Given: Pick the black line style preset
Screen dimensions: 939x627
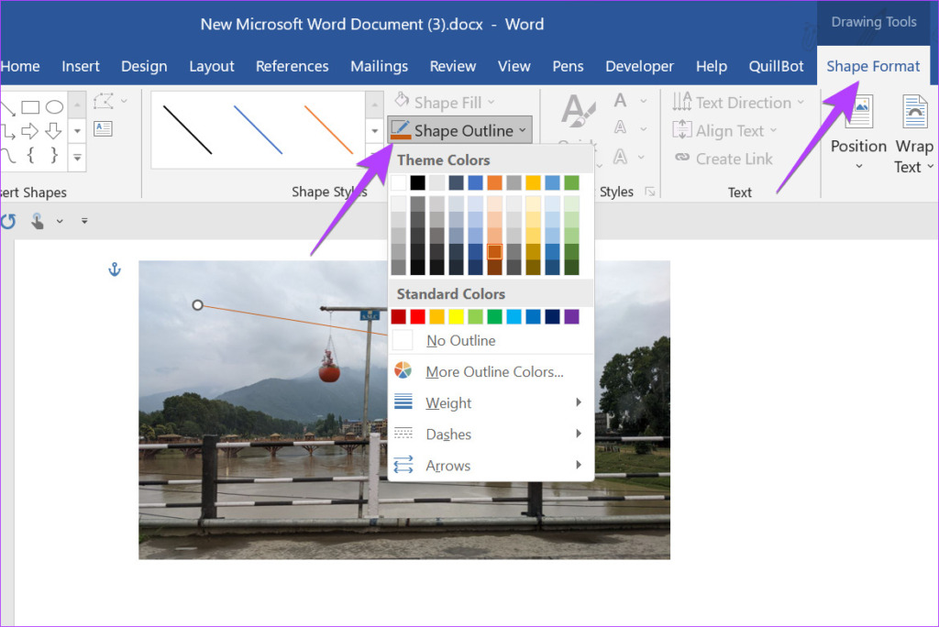Looking at the screenshot, I should coord(187,129).
